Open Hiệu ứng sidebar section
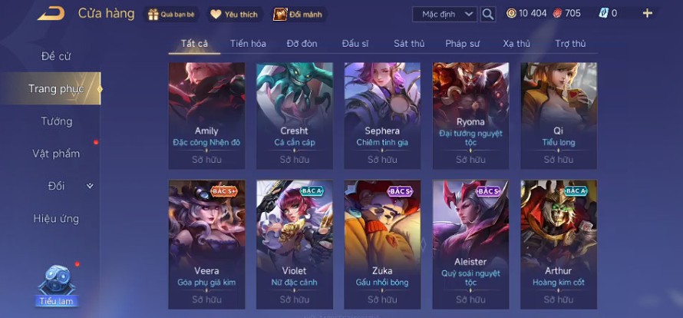683x318 pixels. 56,219
